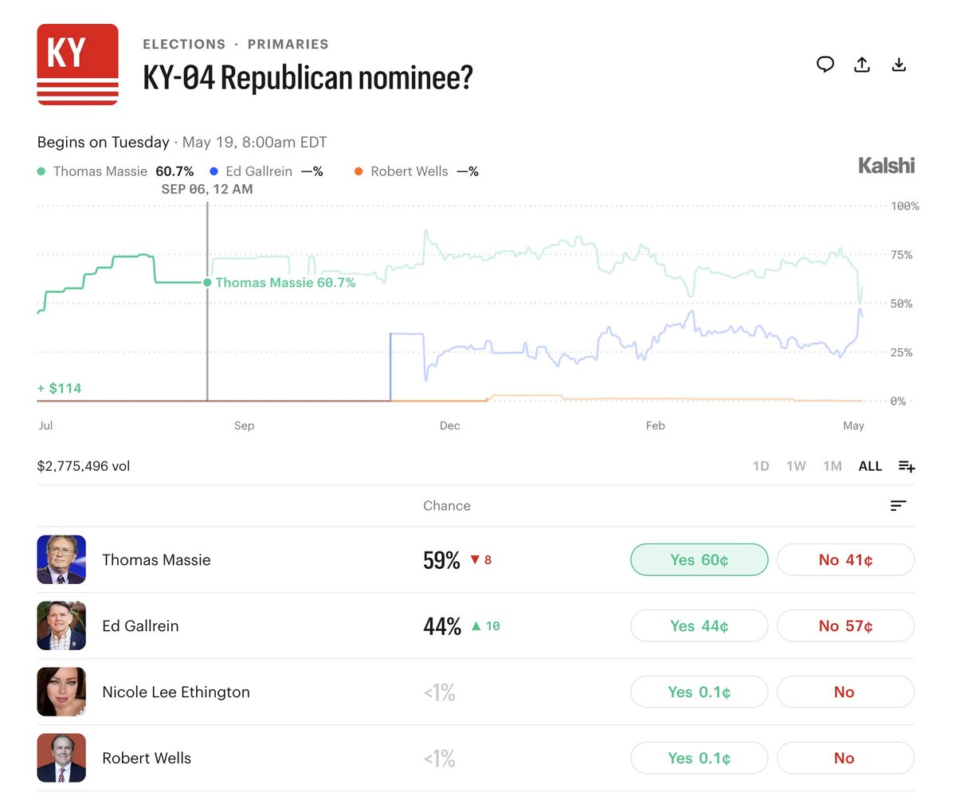
Task: Click Thomas Massie's profile photo
Action: [x=61, y=559]
